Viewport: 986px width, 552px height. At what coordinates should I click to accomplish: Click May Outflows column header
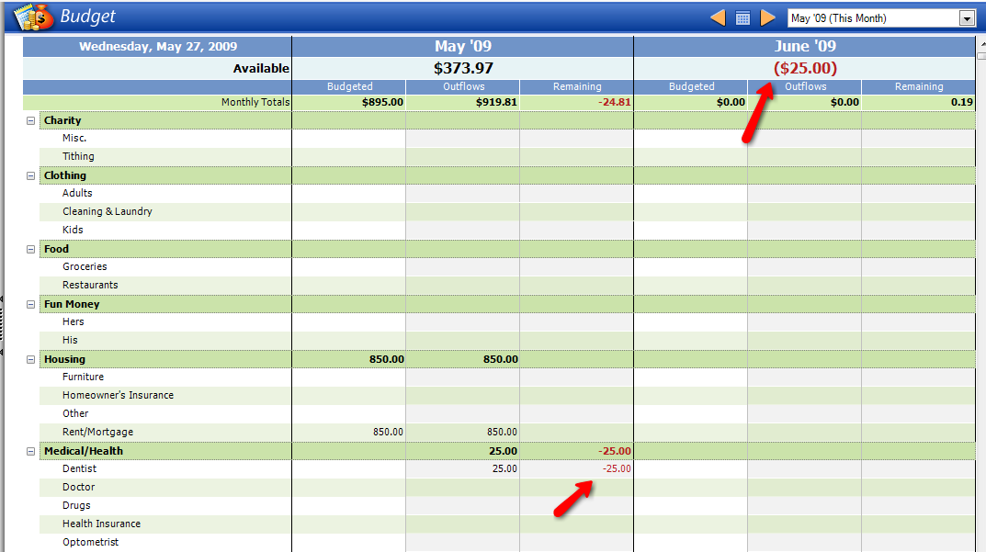[463, 86]
